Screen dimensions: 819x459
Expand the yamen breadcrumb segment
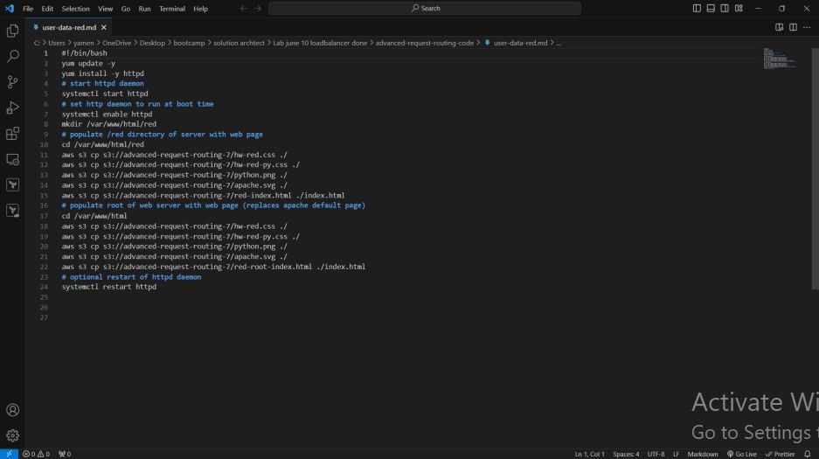pyautogui.click(x=84, y=43)
